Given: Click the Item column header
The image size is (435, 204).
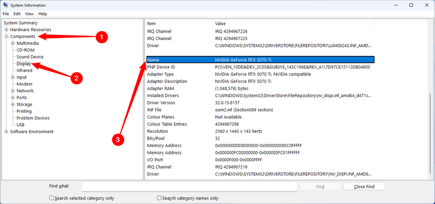Looking at the screenshot, I should pos(179,24).
